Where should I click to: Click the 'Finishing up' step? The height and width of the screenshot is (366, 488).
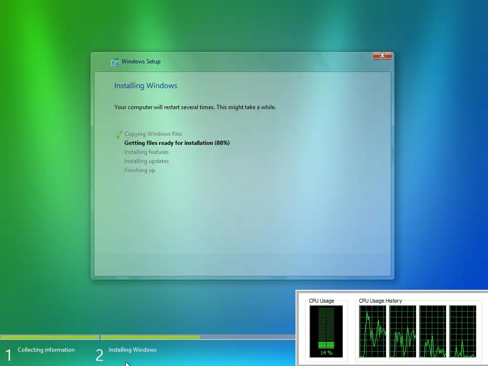(x=140, y=170)
